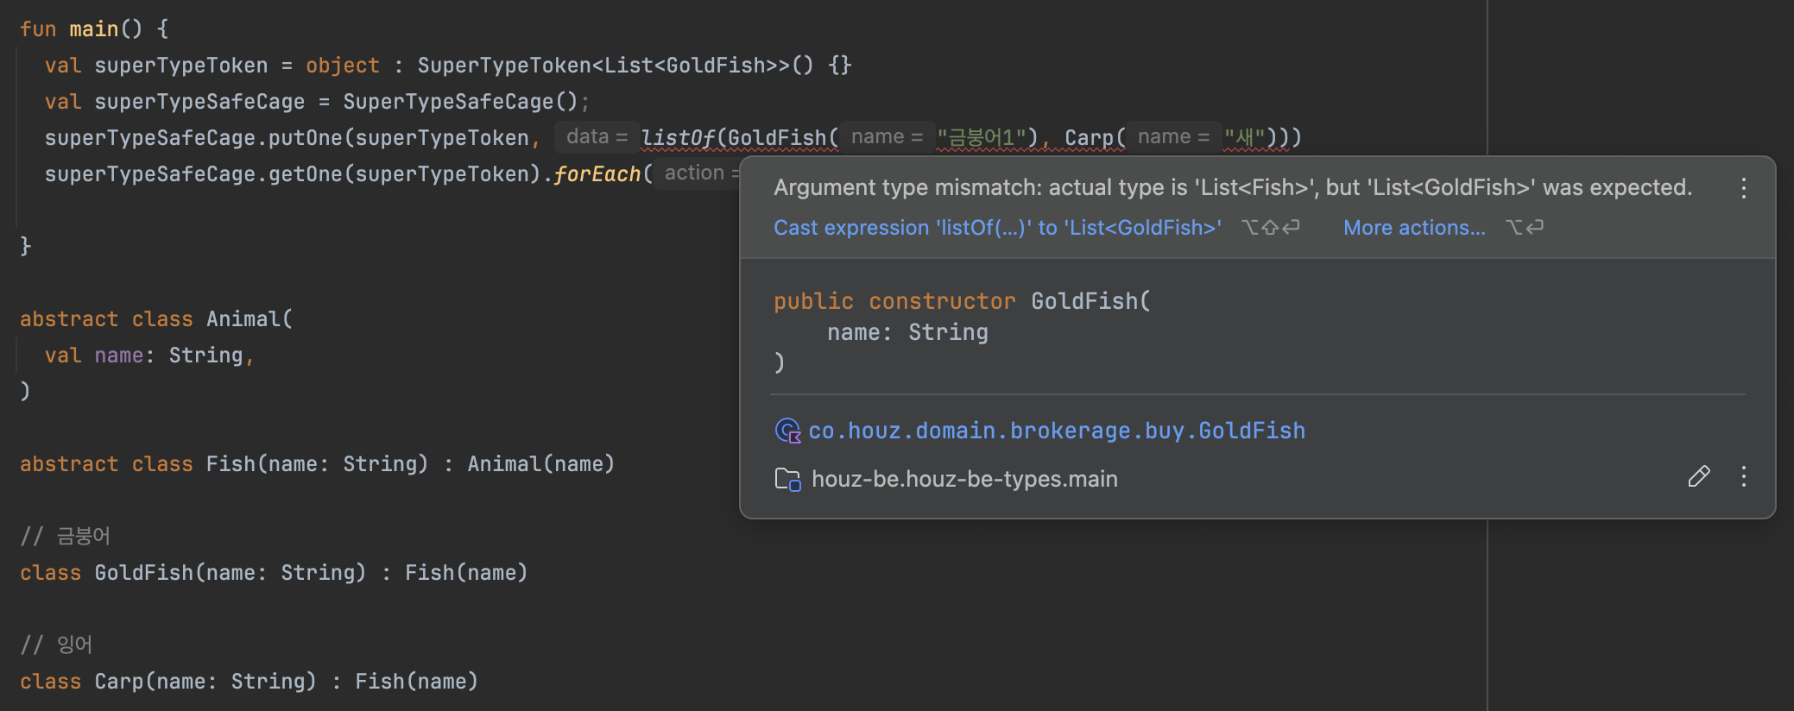Image resolution: width=1794 pixels, height=711 pixels.
Task: Click 'public constructor GoldFish(' in popup
Action: click(x=962, y=301)
